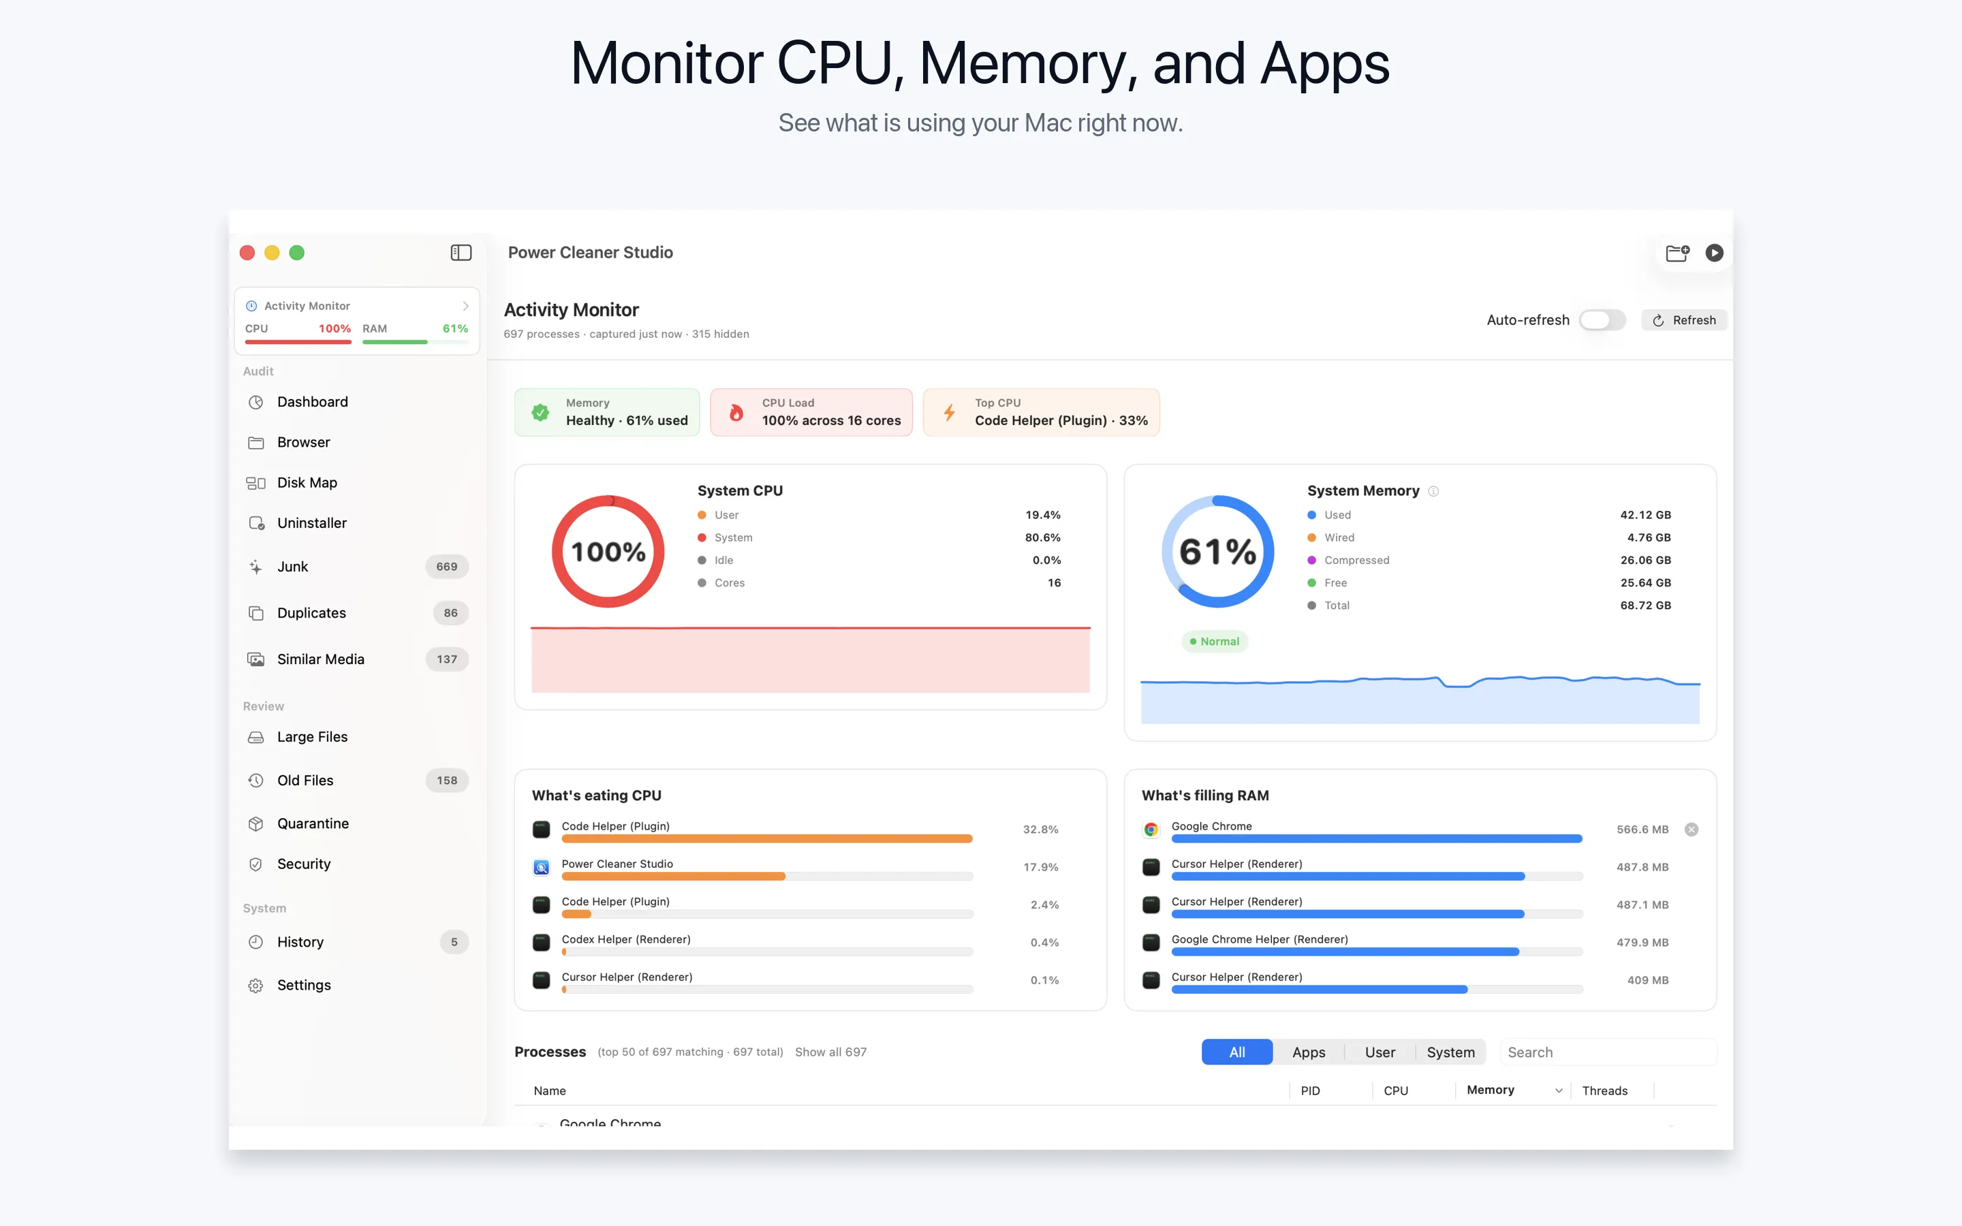Click the PID column header
The width and height of the screenshot is (1962, 1226).
pyautogui.click(x=1310, y=1090)
